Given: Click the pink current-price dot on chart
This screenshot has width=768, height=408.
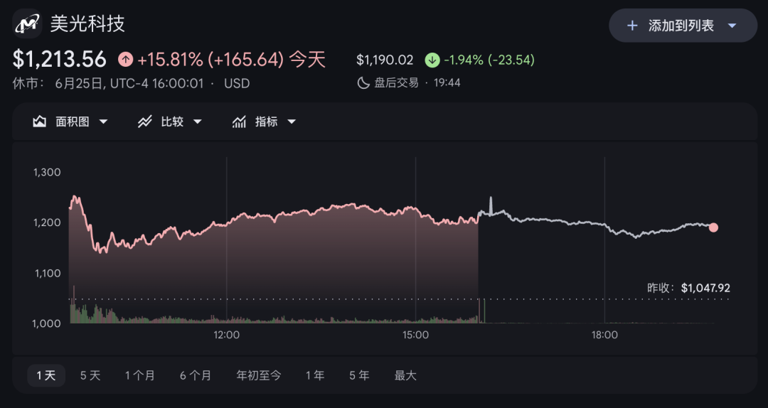Looking at the screenshot, I should pos(713,227).
